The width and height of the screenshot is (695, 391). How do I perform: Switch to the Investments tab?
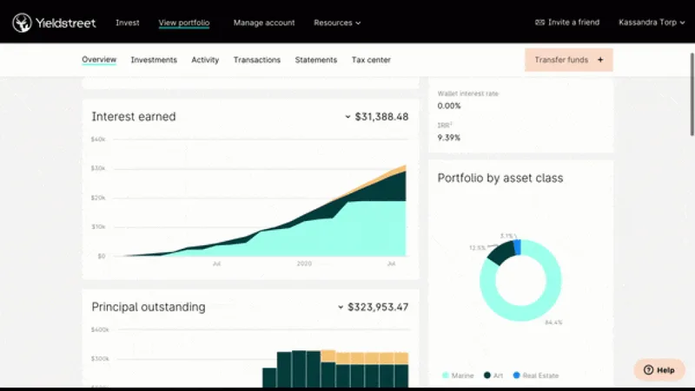154,60
